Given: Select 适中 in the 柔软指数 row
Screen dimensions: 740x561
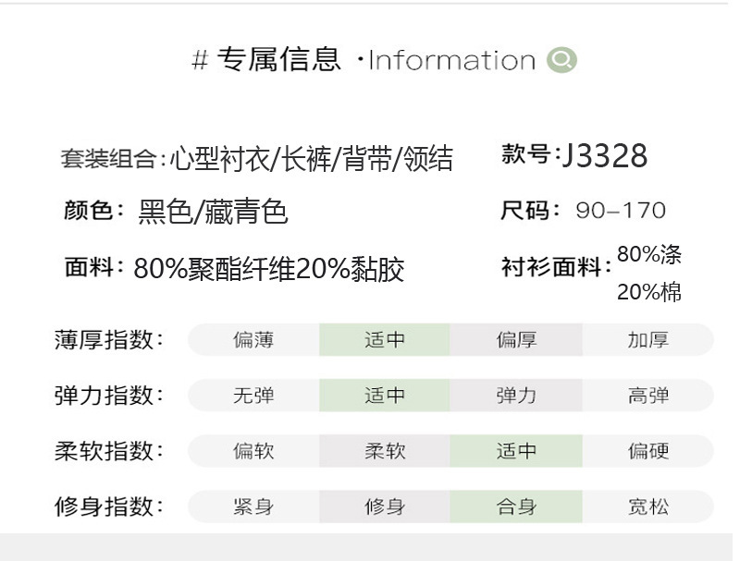Looking at the screenshot, I should coord(516,451).
